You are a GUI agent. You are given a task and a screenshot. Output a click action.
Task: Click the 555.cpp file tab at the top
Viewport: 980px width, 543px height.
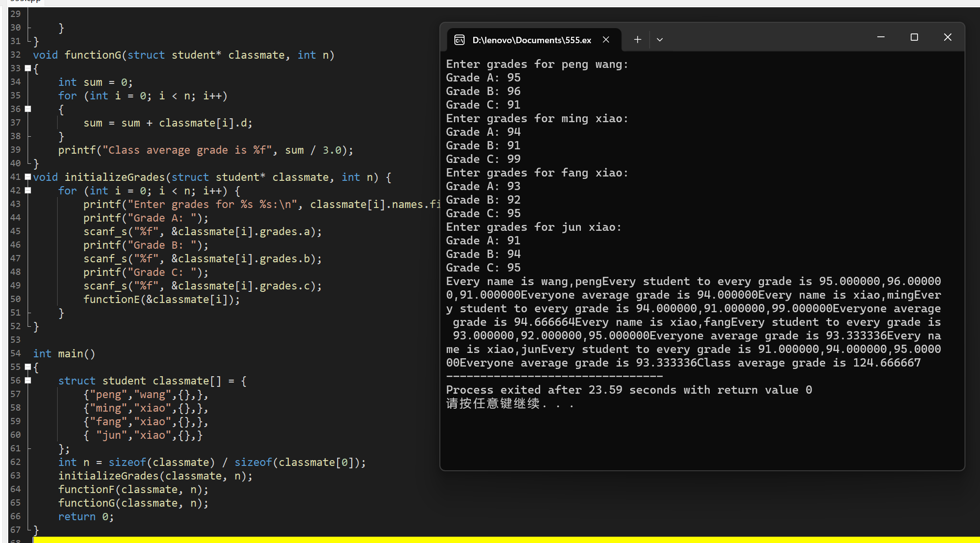click(25, 1)
